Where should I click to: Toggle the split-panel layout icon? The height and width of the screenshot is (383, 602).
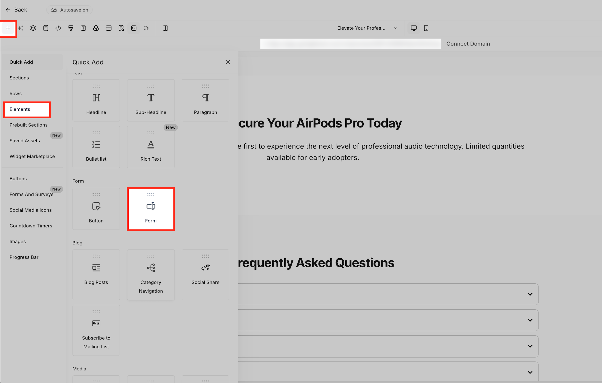click(x=165, y=28)
